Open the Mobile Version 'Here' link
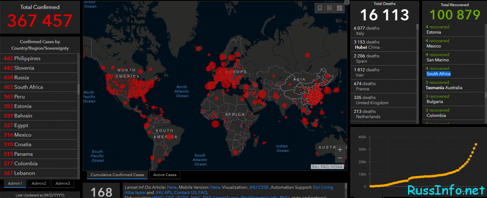 click(215, 188)
